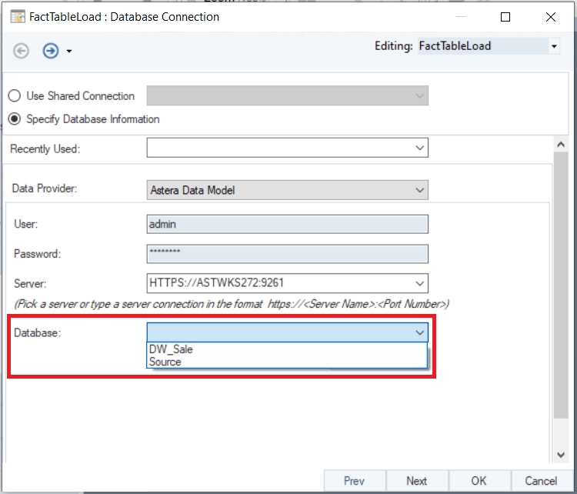Choose Source from the Database list
The height and width of the screenshot is (494, 577).
165,362
